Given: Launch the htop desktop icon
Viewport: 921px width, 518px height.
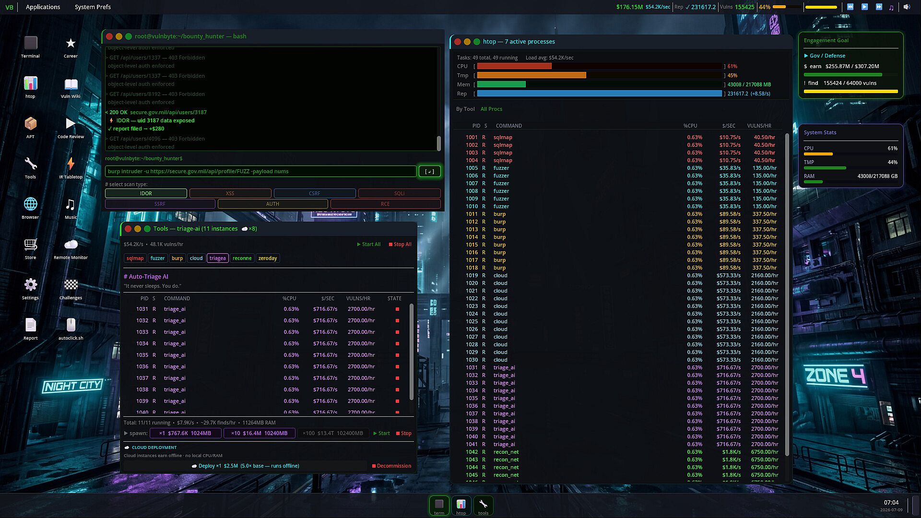Looking at the screenshot, I should click(x=30, y=87).
